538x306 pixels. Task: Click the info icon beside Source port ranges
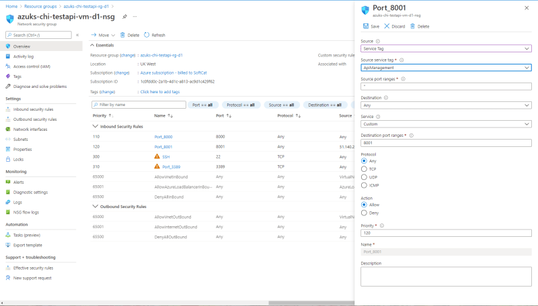click(x=403, y=79)
